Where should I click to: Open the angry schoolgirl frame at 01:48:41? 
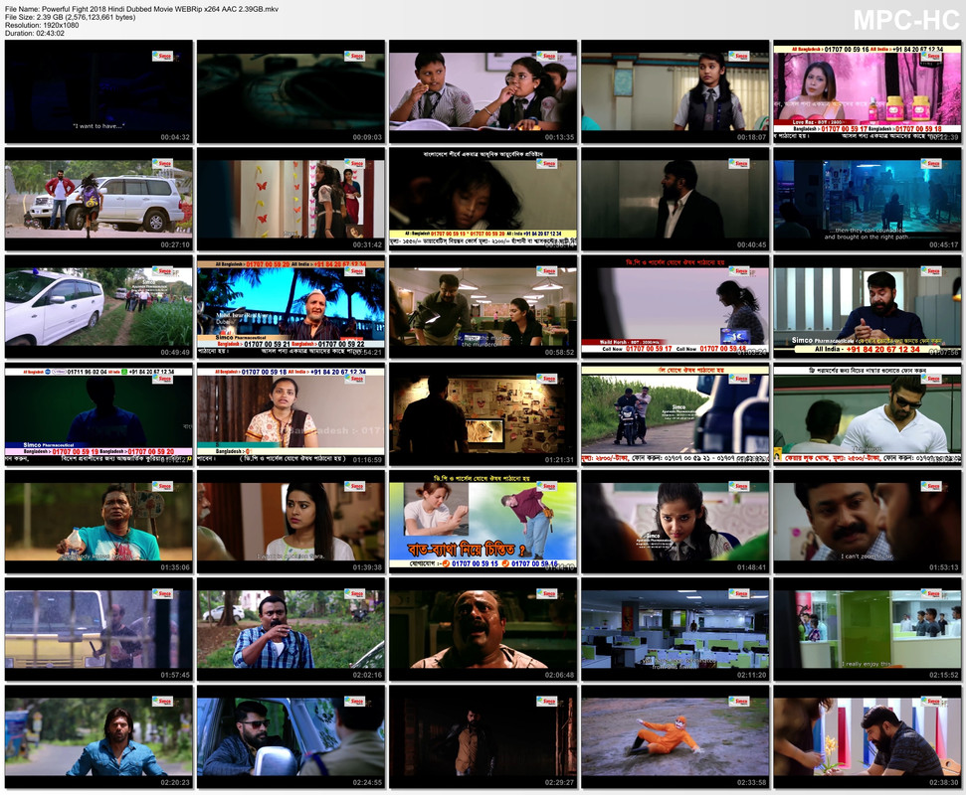pos(676,522)
